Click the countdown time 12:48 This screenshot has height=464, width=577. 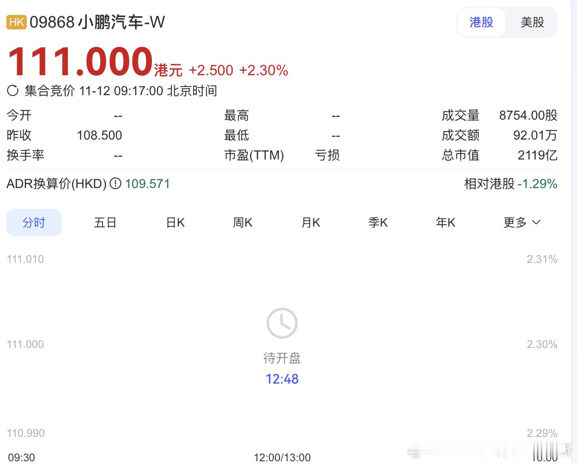[x=282, y=379]
